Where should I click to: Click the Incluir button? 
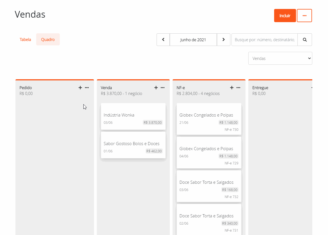click(x=285, y=16)
